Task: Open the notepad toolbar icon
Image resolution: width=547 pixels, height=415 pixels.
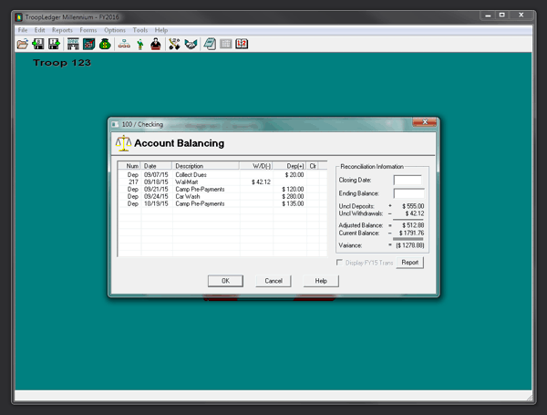Action: coord(210,44)
